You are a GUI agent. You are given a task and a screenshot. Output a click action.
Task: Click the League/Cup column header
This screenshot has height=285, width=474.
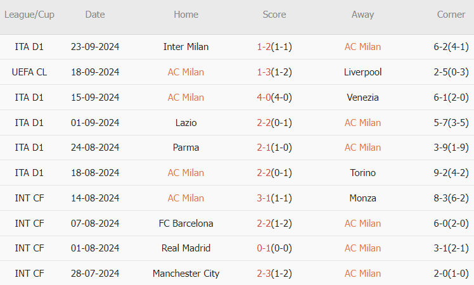[29, 15]
